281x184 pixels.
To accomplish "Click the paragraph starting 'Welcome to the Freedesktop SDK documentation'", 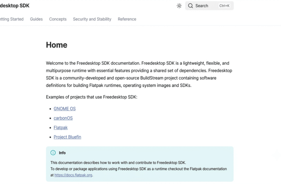I will coord(139,74).
